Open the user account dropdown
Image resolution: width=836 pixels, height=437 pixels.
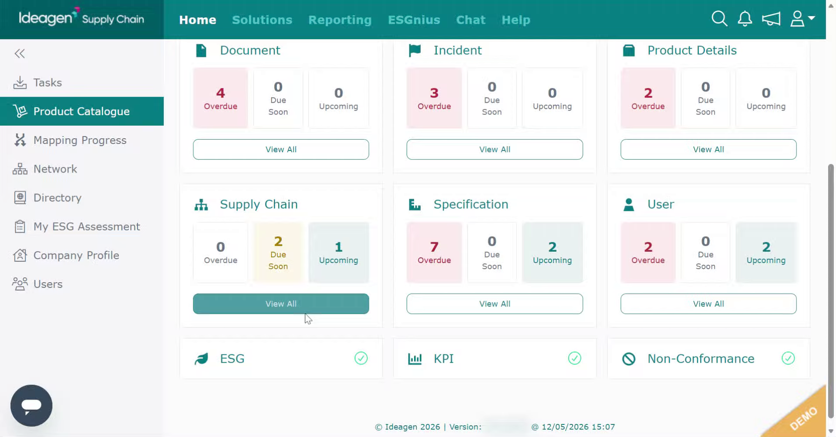tap(802, 19)
